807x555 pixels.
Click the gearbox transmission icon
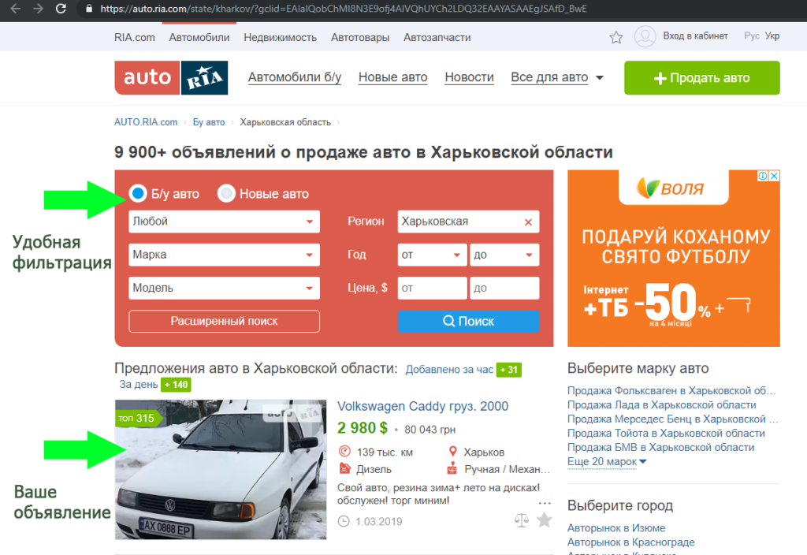pyautogui.click(x=452, y=468)
